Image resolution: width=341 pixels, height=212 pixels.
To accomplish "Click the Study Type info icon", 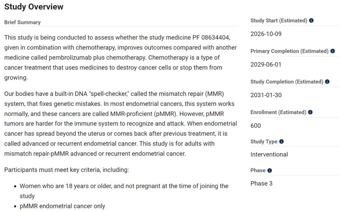I will coord(281,141).
